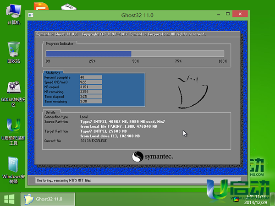Click the taskbar date 2014/12/29
Viewport: 275px width, 206px height.
click(x=256, y=202)
